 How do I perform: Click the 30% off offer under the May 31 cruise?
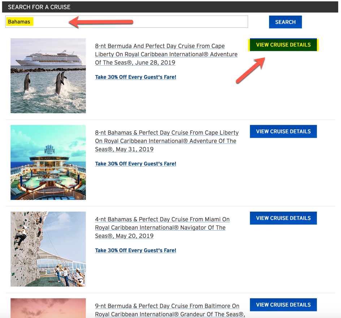135,164
